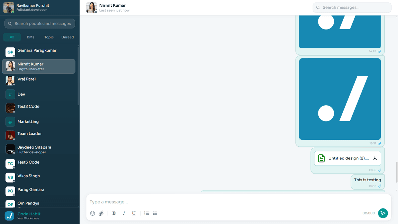This screenshot has width=398, height=224.
Task: Click the VS avatar of Vikas Singh
Action: pyautogui.click(x=10, y=178)
